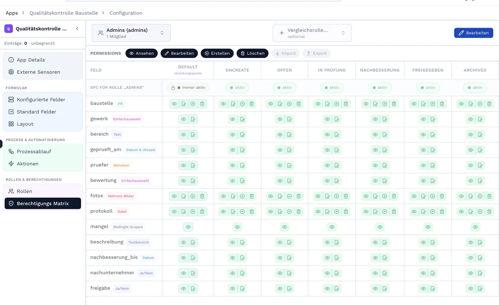
Task: Open Aktionen in the sidebar
Action: (x=43, y=164)
